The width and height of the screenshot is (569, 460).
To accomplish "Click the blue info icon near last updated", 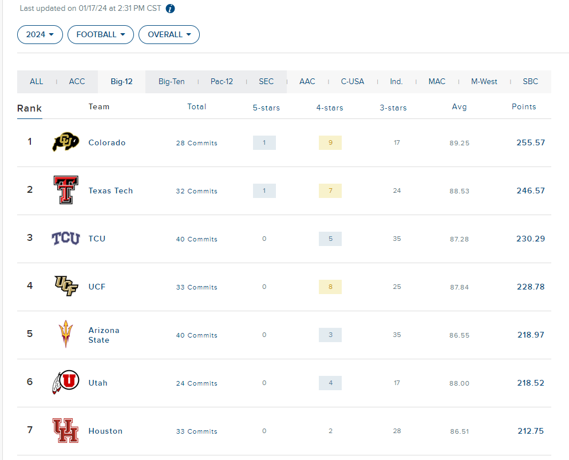I will coord(170,9).
